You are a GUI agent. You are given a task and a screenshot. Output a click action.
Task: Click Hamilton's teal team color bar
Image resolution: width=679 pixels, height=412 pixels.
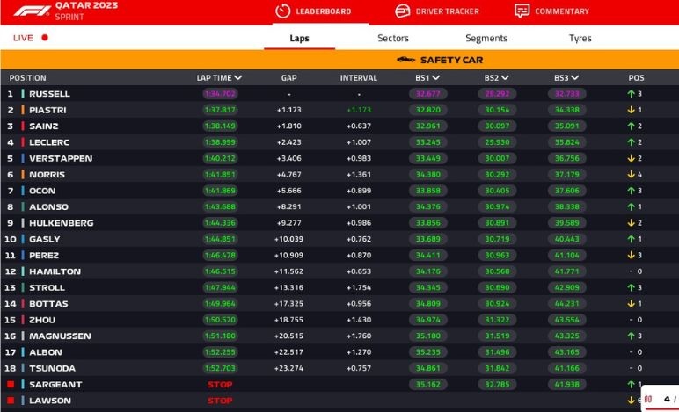coord(23,271)
